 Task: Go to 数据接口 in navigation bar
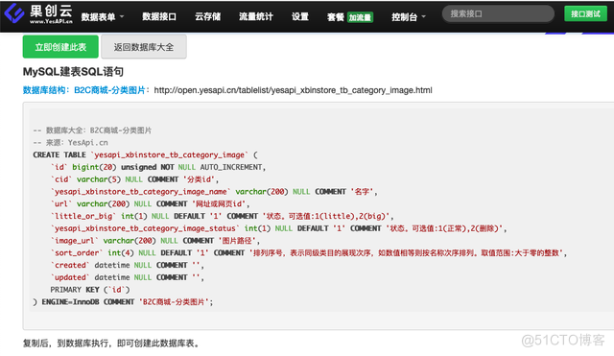tap(159, 16)
